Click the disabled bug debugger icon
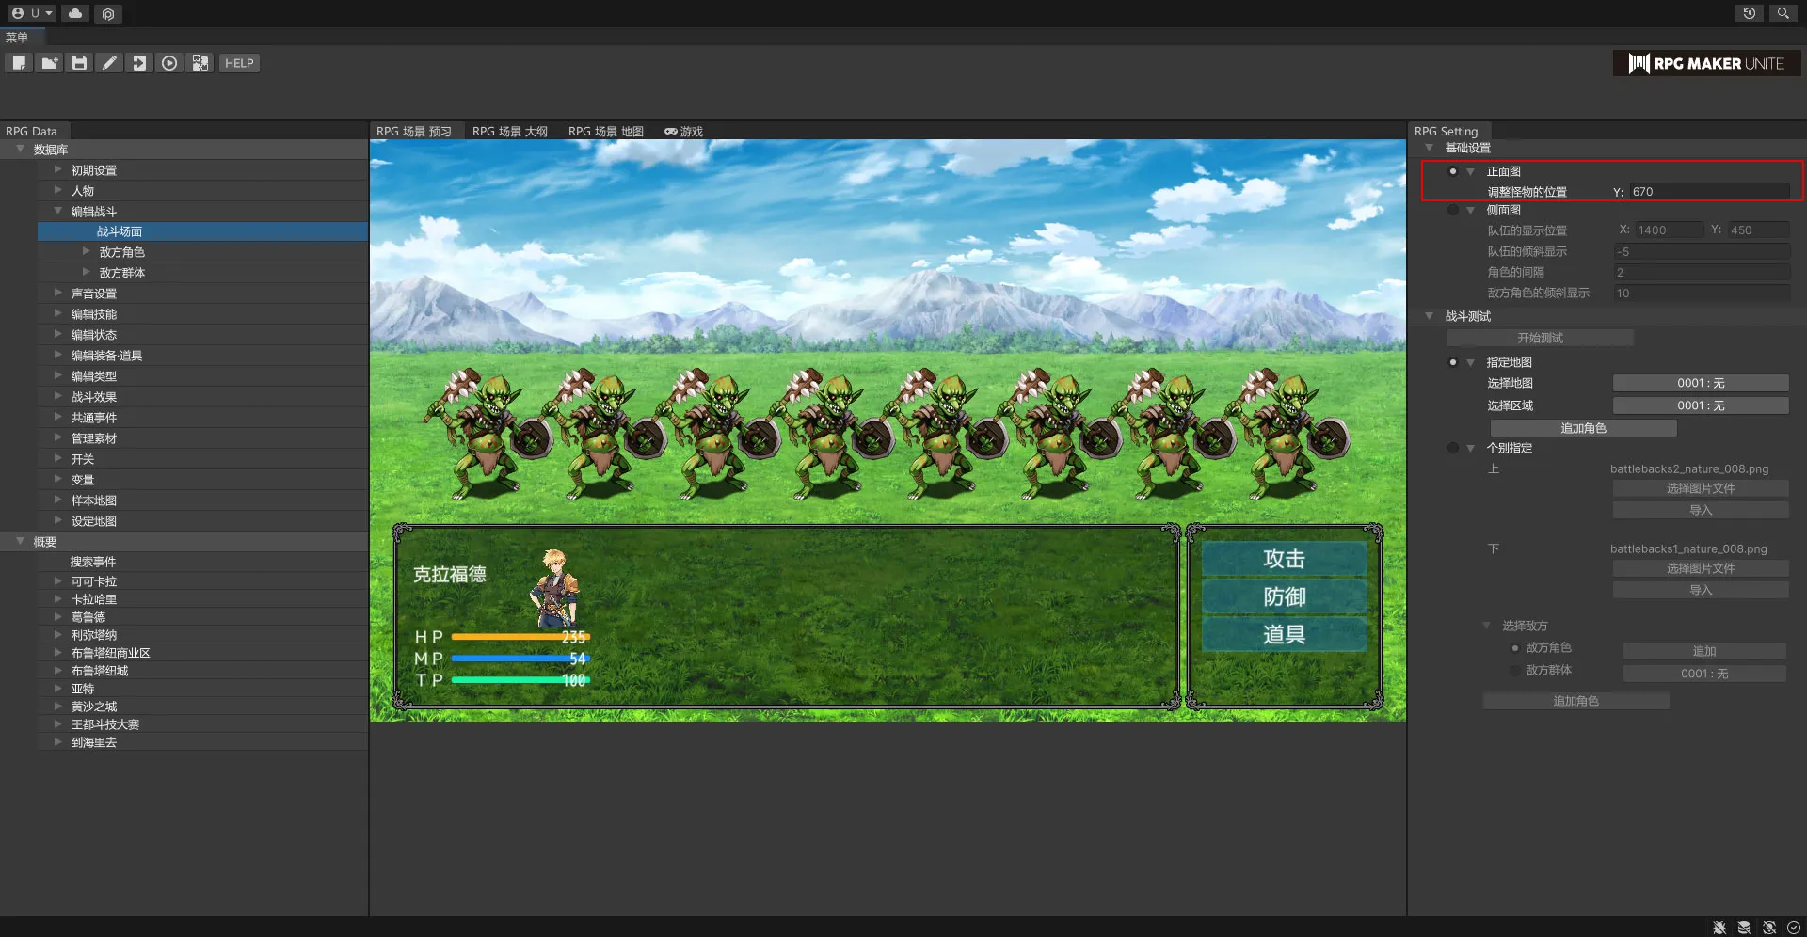1807x937 pixels. click(x=1719, y=928)
